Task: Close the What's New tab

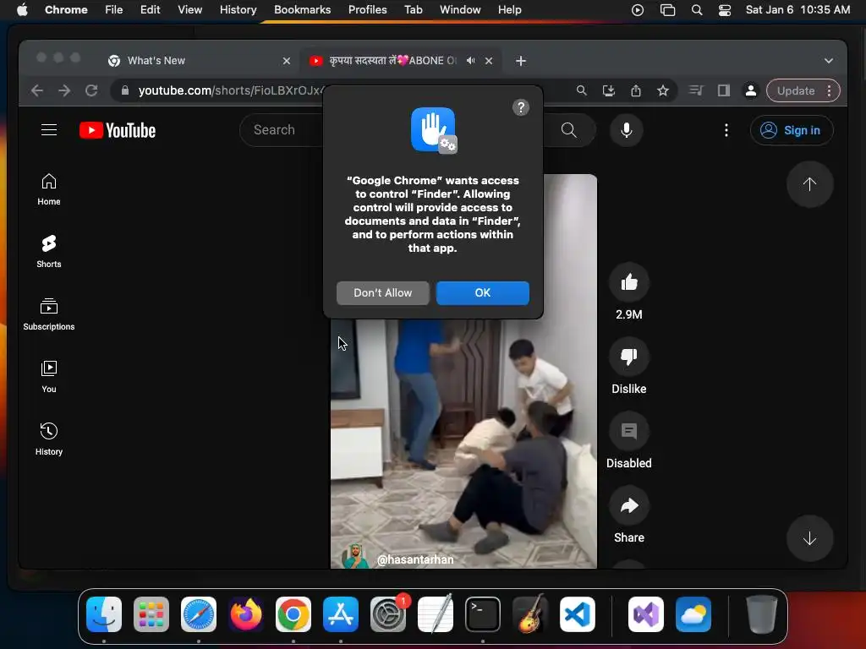Action: (x=286, y=61)
